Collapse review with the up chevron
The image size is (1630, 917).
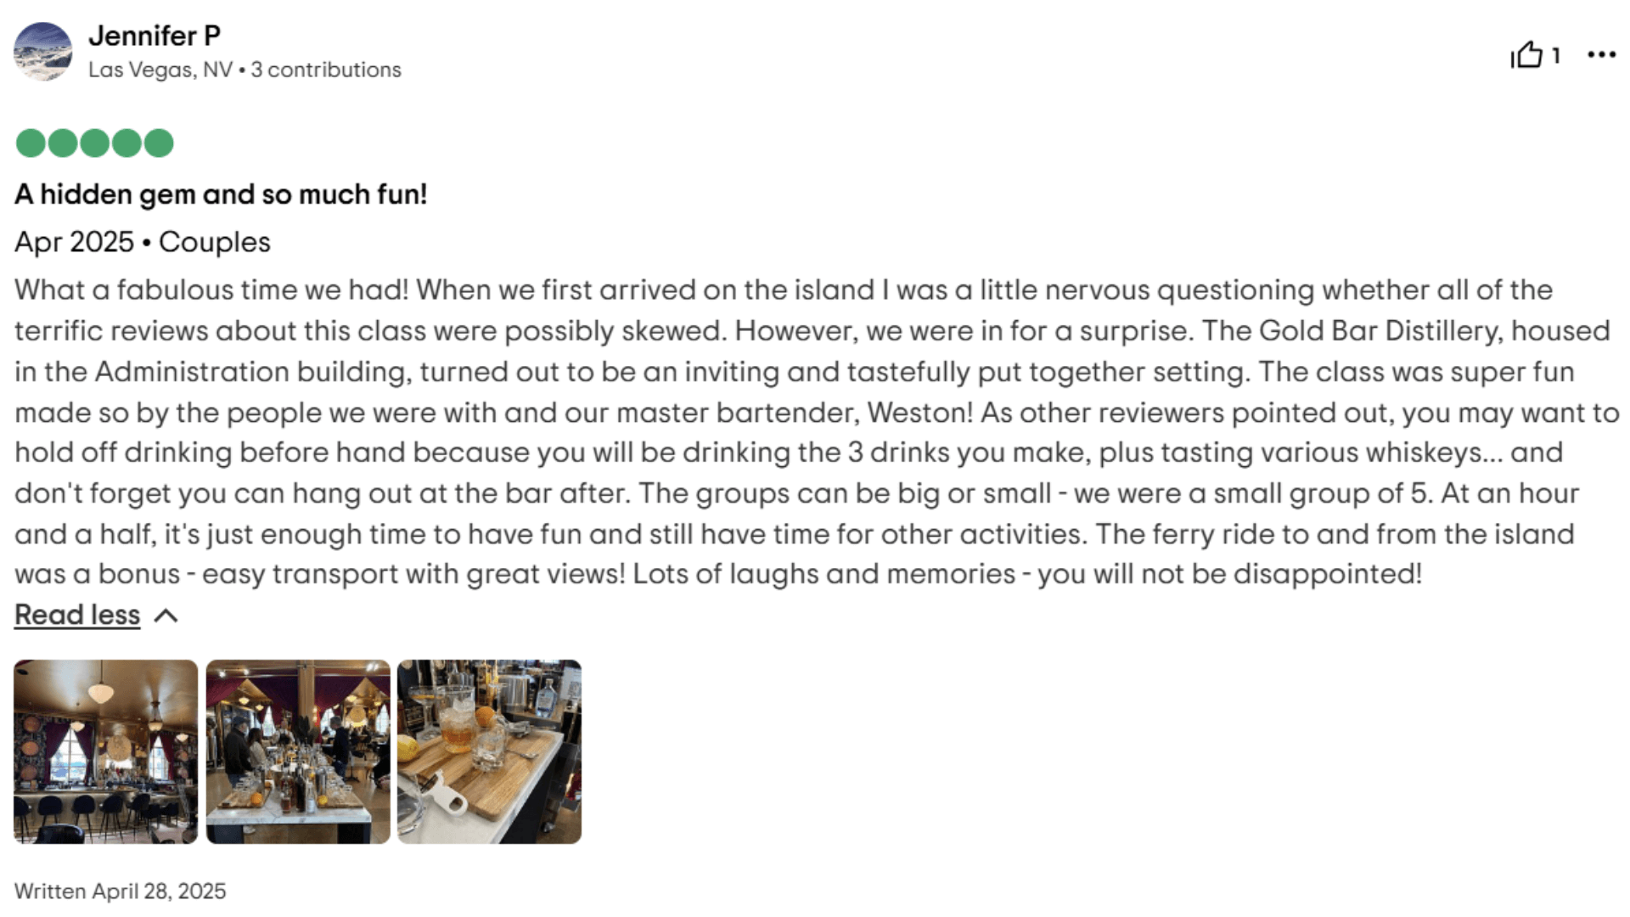[166, 616]
